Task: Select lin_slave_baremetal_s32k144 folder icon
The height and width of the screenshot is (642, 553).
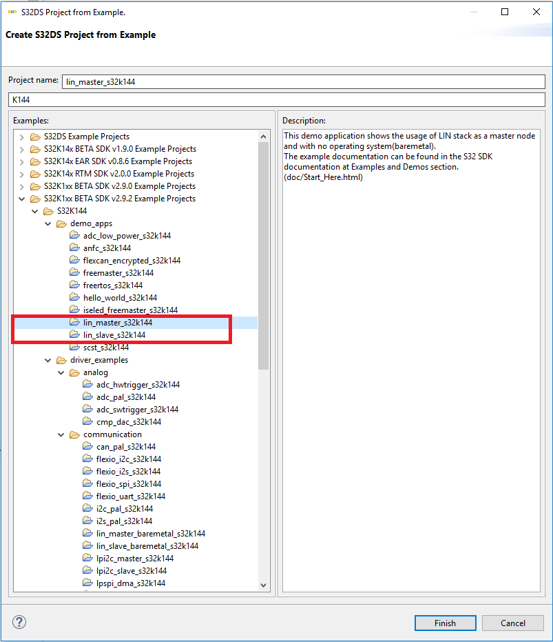Action: pos(87,545)
